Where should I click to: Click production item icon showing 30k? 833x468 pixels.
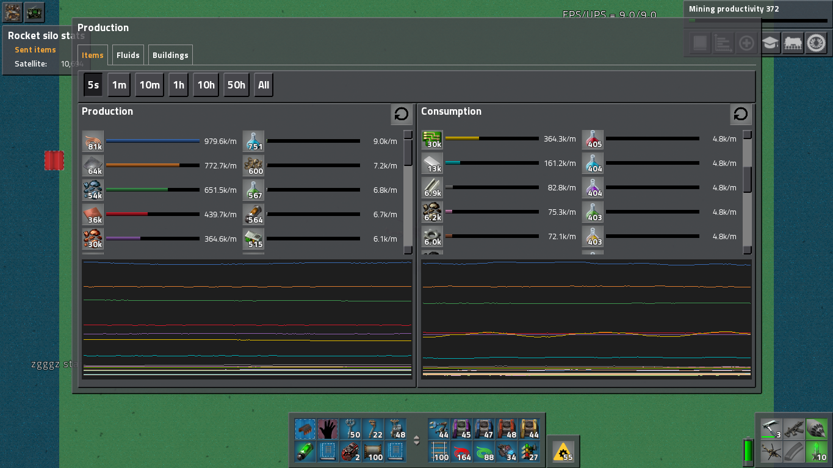pos(93,239)
